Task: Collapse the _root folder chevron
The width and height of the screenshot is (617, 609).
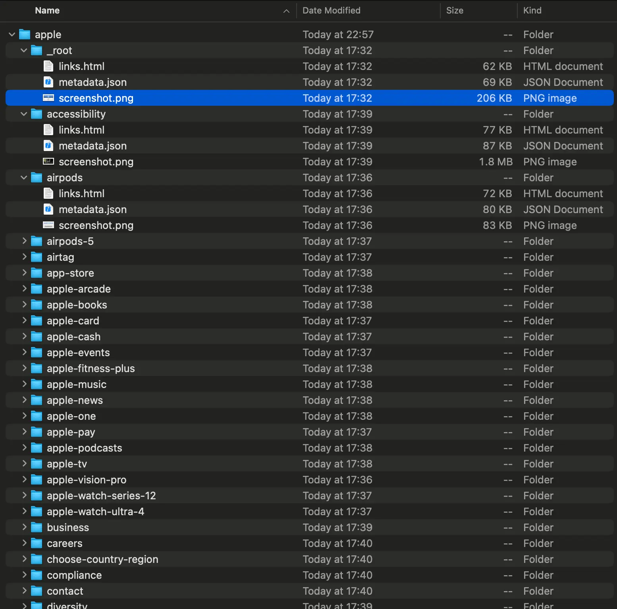Action: pos(24,50)
